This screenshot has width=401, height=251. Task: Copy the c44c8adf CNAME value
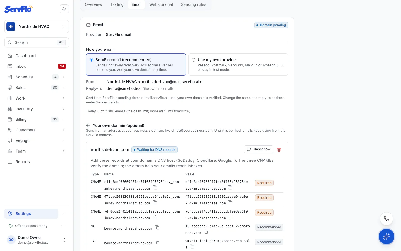[230, 188]
